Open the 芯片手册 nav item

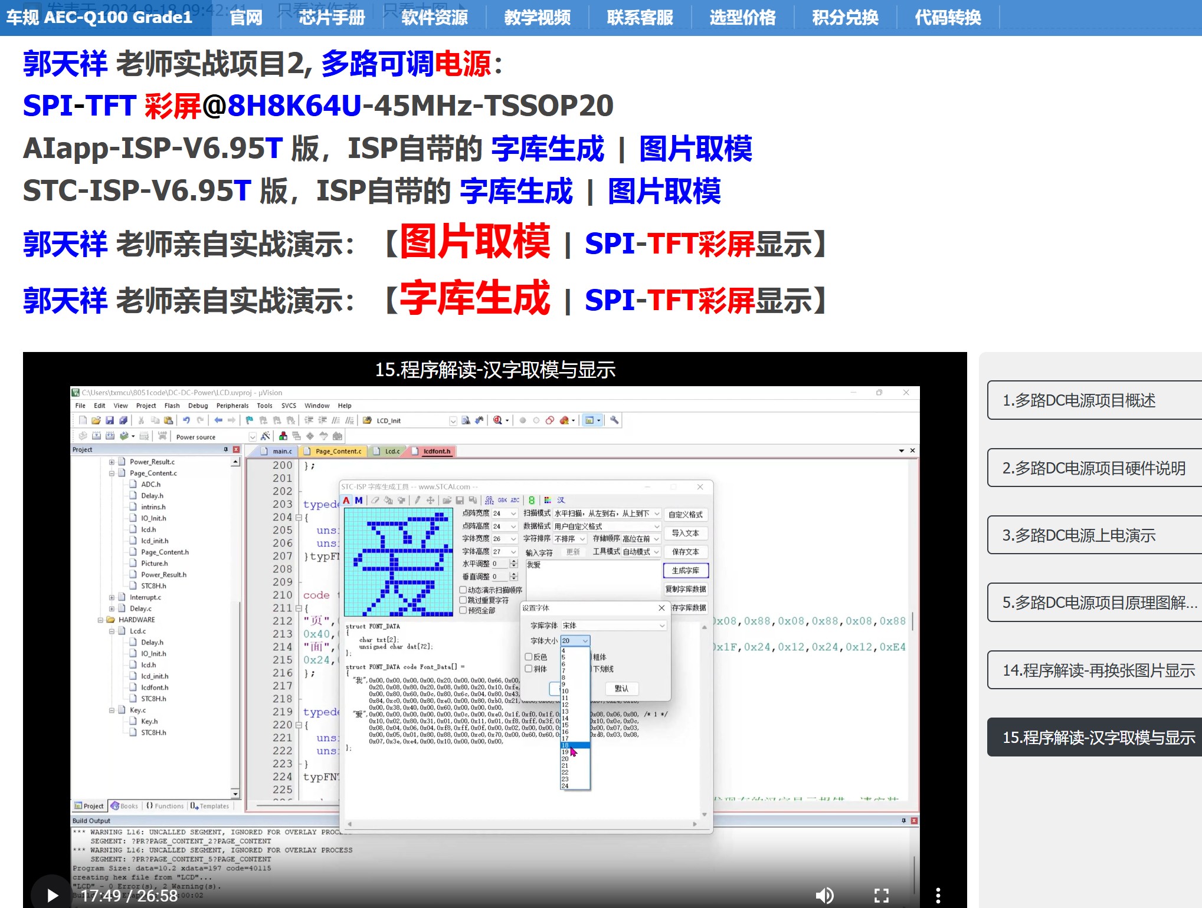click(x=332, y=18)
